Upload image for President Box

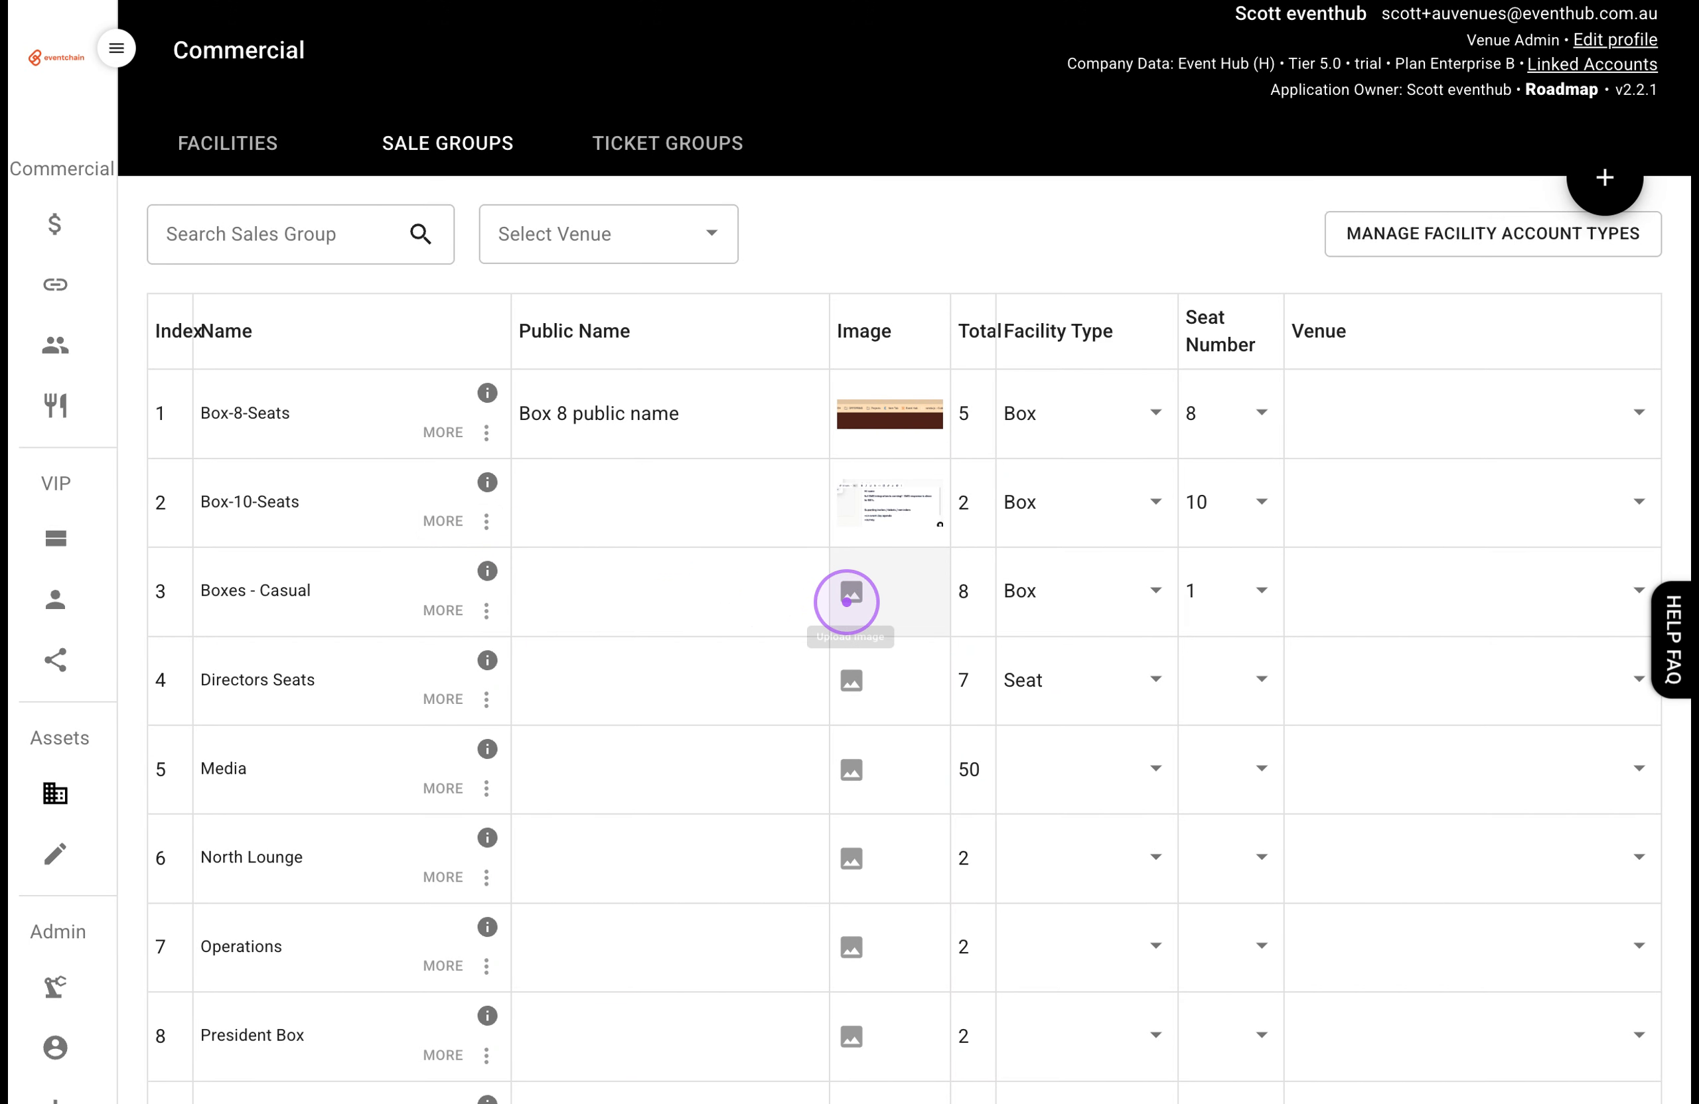(851, 1036)
